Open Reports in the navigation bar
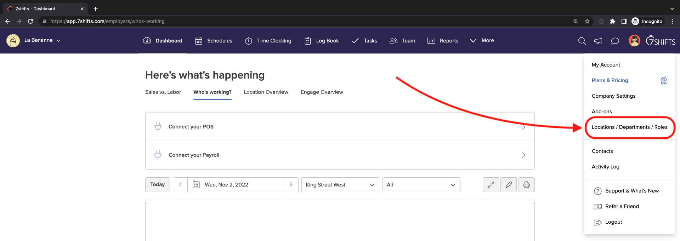 pyautogui.click(x=443, y=41)
